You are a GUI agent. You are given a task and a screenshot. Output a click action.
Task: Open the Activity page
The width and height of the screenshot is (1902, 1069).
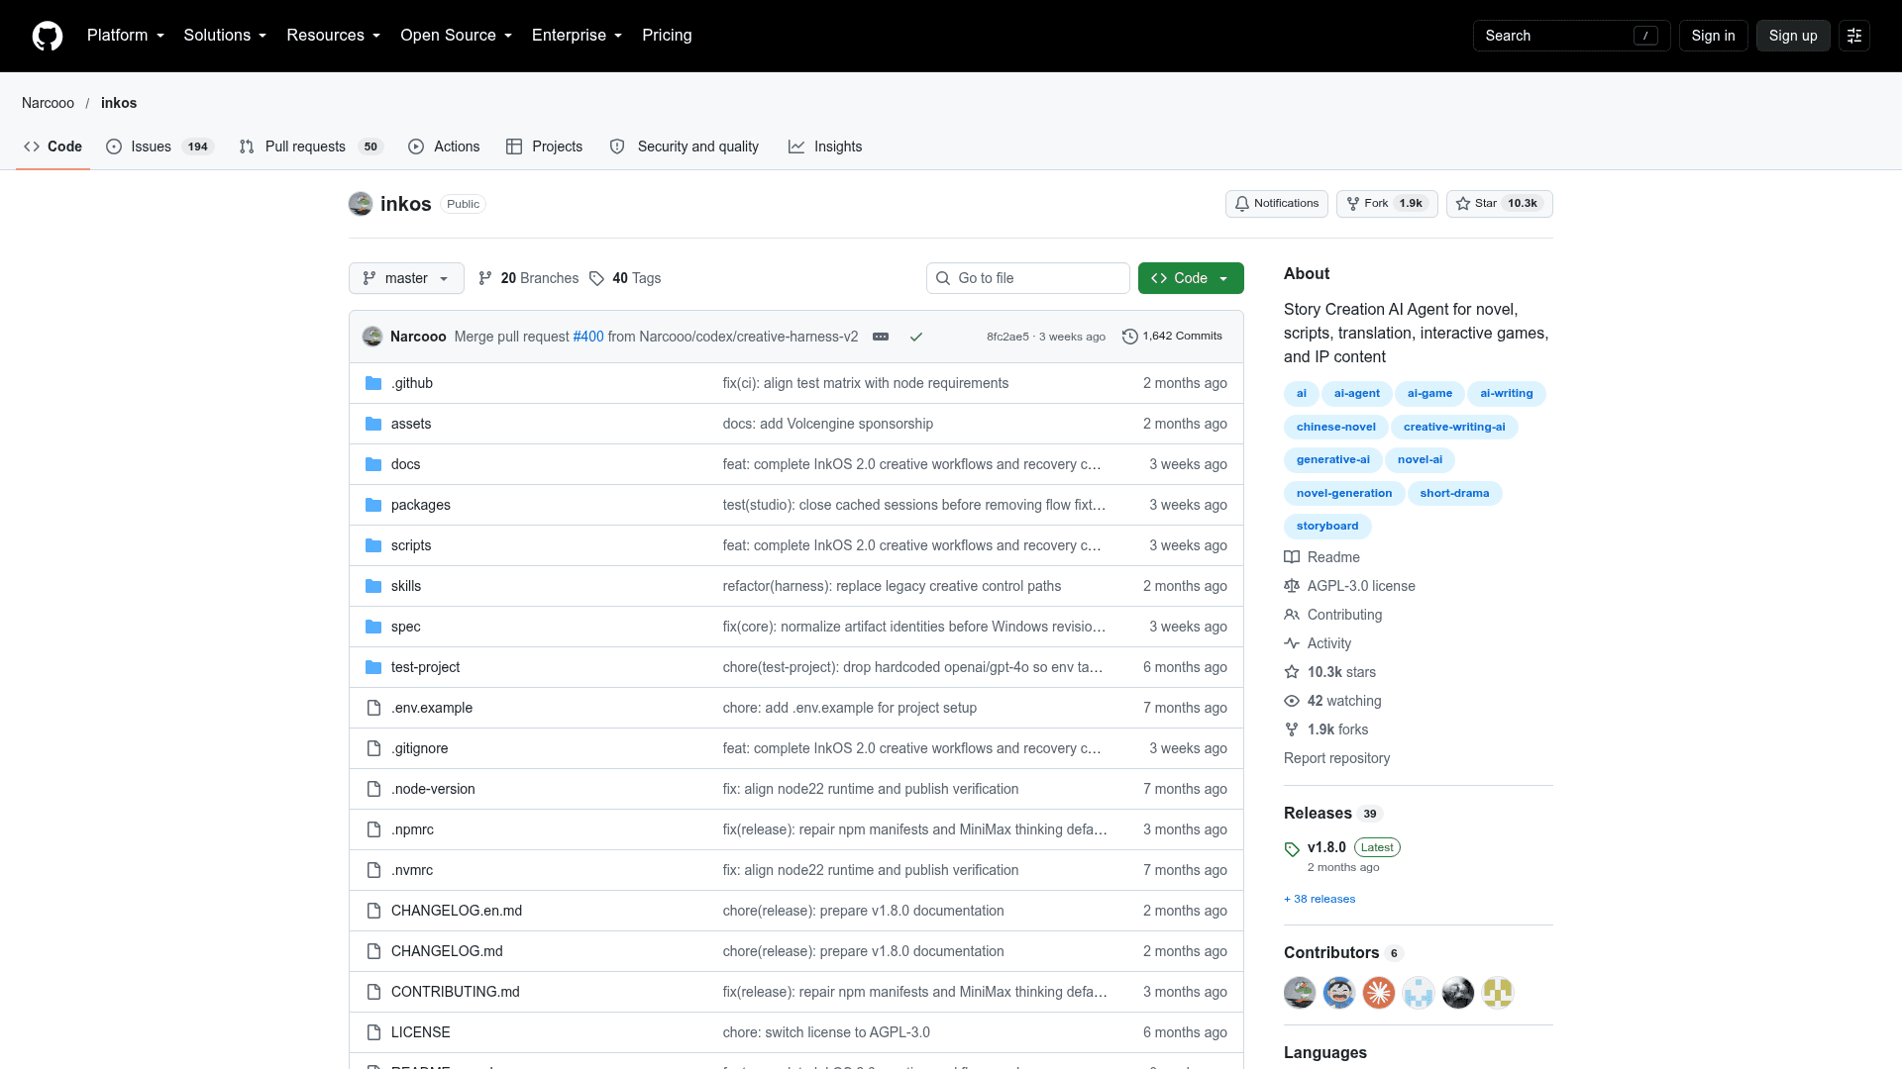(1319, 643)
